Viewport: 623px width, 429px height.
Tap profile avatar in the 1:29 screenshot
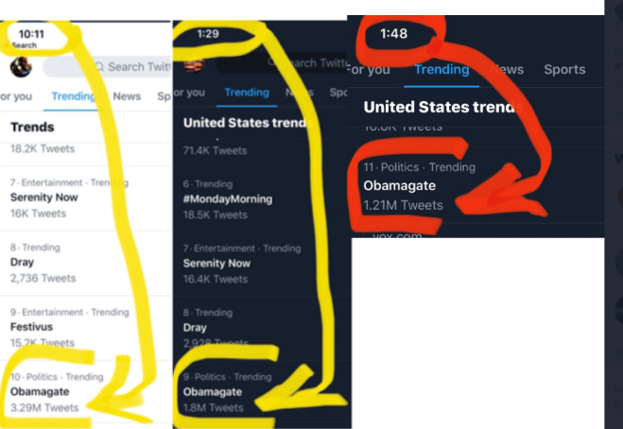193,65
